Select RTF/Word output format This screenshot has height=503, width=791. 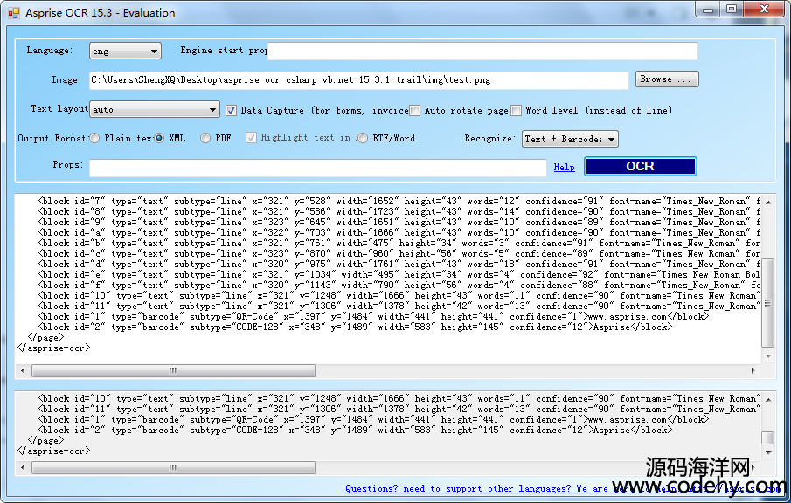tap(364, 138)
